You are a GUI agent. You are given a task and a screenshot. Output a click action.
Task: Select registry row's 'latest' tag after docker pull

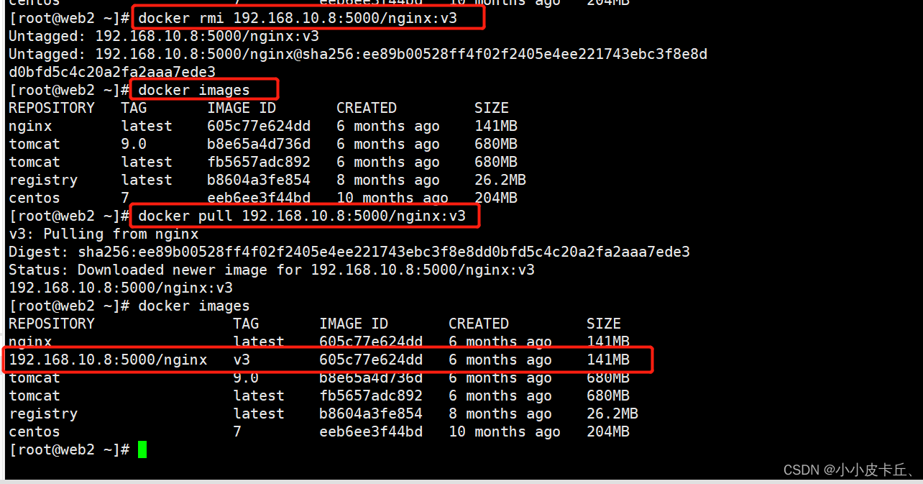[x=259, y=414]
